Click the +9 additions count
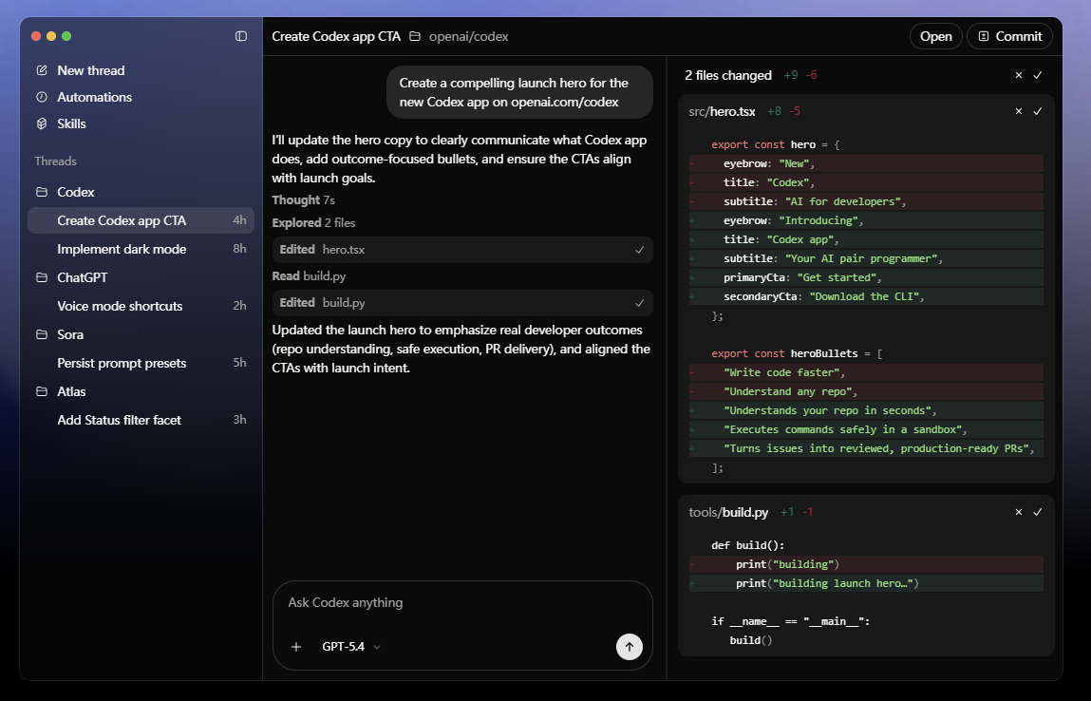The image size is (1091, 701). pos(790,75)
